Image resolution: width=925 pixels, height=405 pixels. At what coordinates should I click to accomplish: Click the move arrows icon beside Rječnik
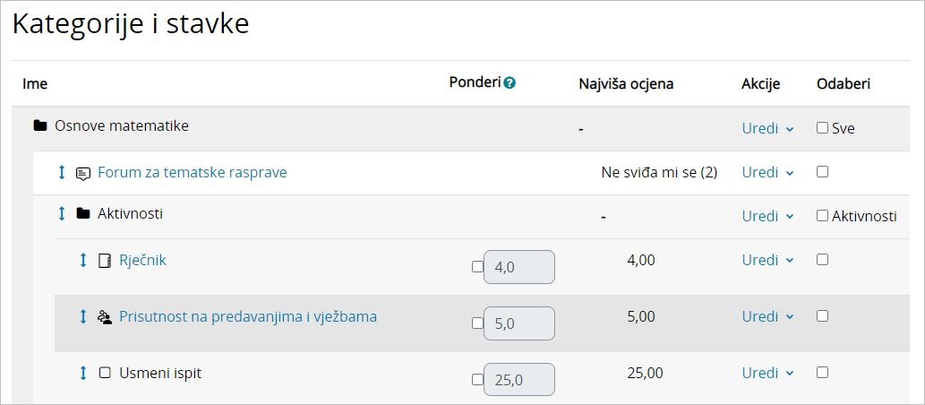click(83, 260)
